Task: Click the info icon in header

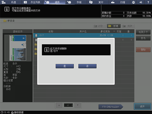Action: [7, 9]
